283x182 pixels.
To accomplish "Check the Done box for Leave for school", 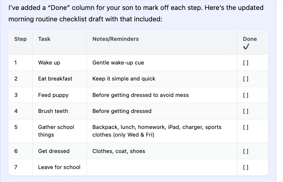I will (x=246, y=167).
